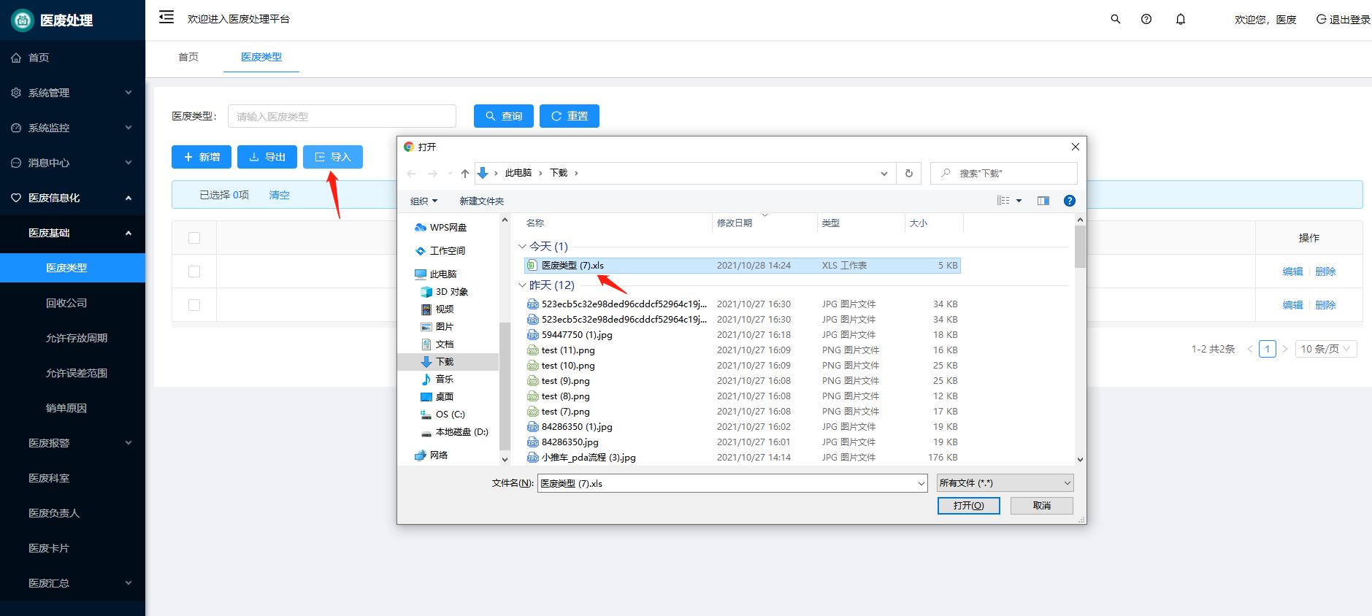Open the help question mark icon
Viewport: 1372px width, 616px height.
(1146, 19)
